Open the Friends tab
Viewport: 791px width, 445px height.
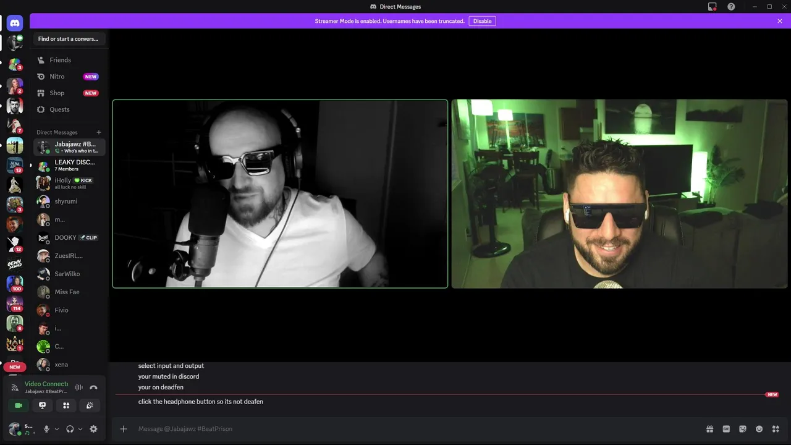tap(69, 60)
